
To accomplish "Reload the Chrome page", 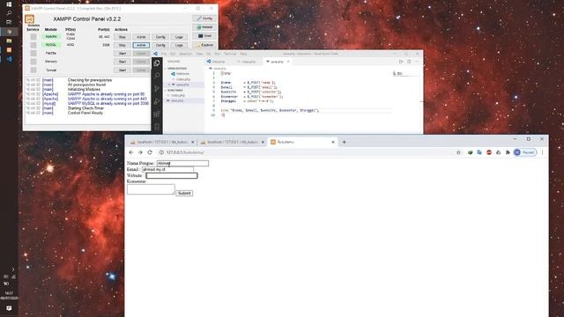I will click(x=150, y=152).
